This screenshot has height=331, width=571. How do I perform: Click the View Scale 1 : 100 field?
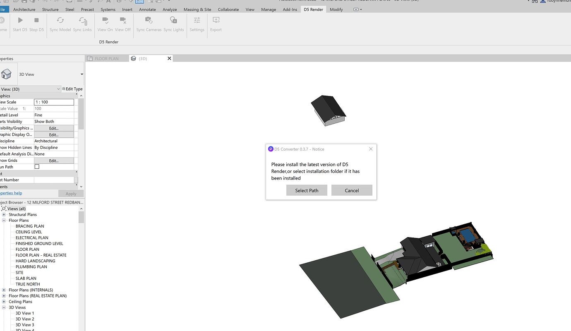(x=54, y=102)
